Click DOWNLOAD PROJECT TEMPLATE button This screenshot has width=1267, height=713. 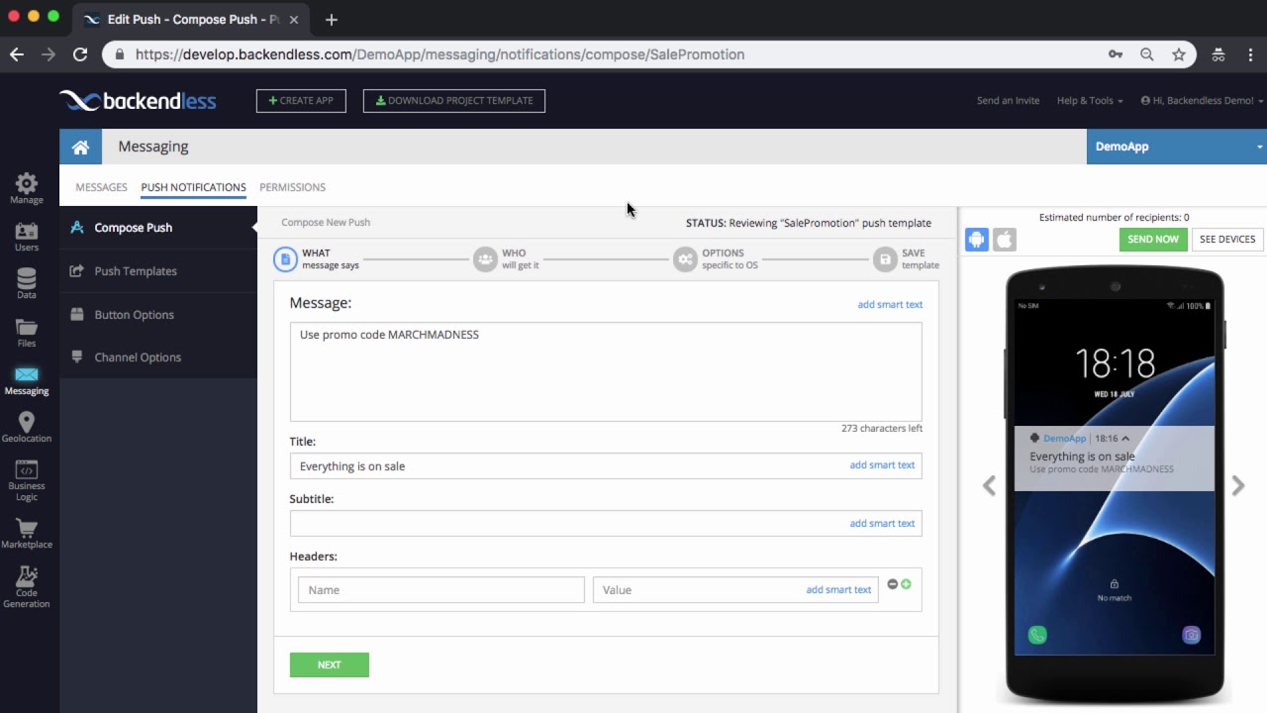pos(454,101)
